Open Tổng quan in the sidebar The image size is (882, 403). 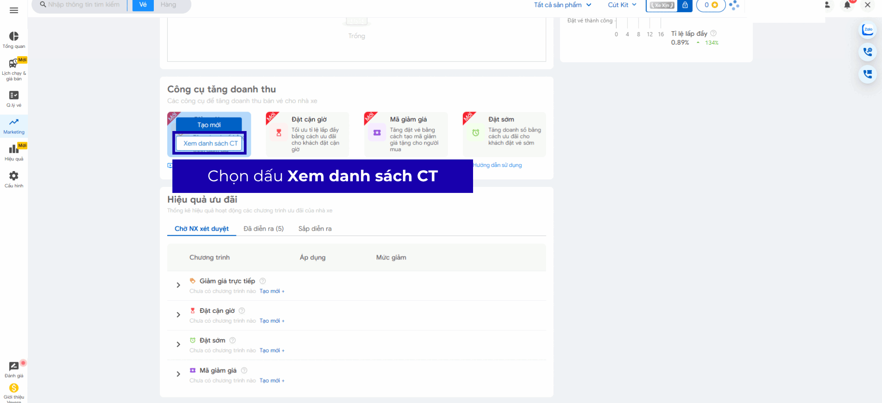(14, 40)
